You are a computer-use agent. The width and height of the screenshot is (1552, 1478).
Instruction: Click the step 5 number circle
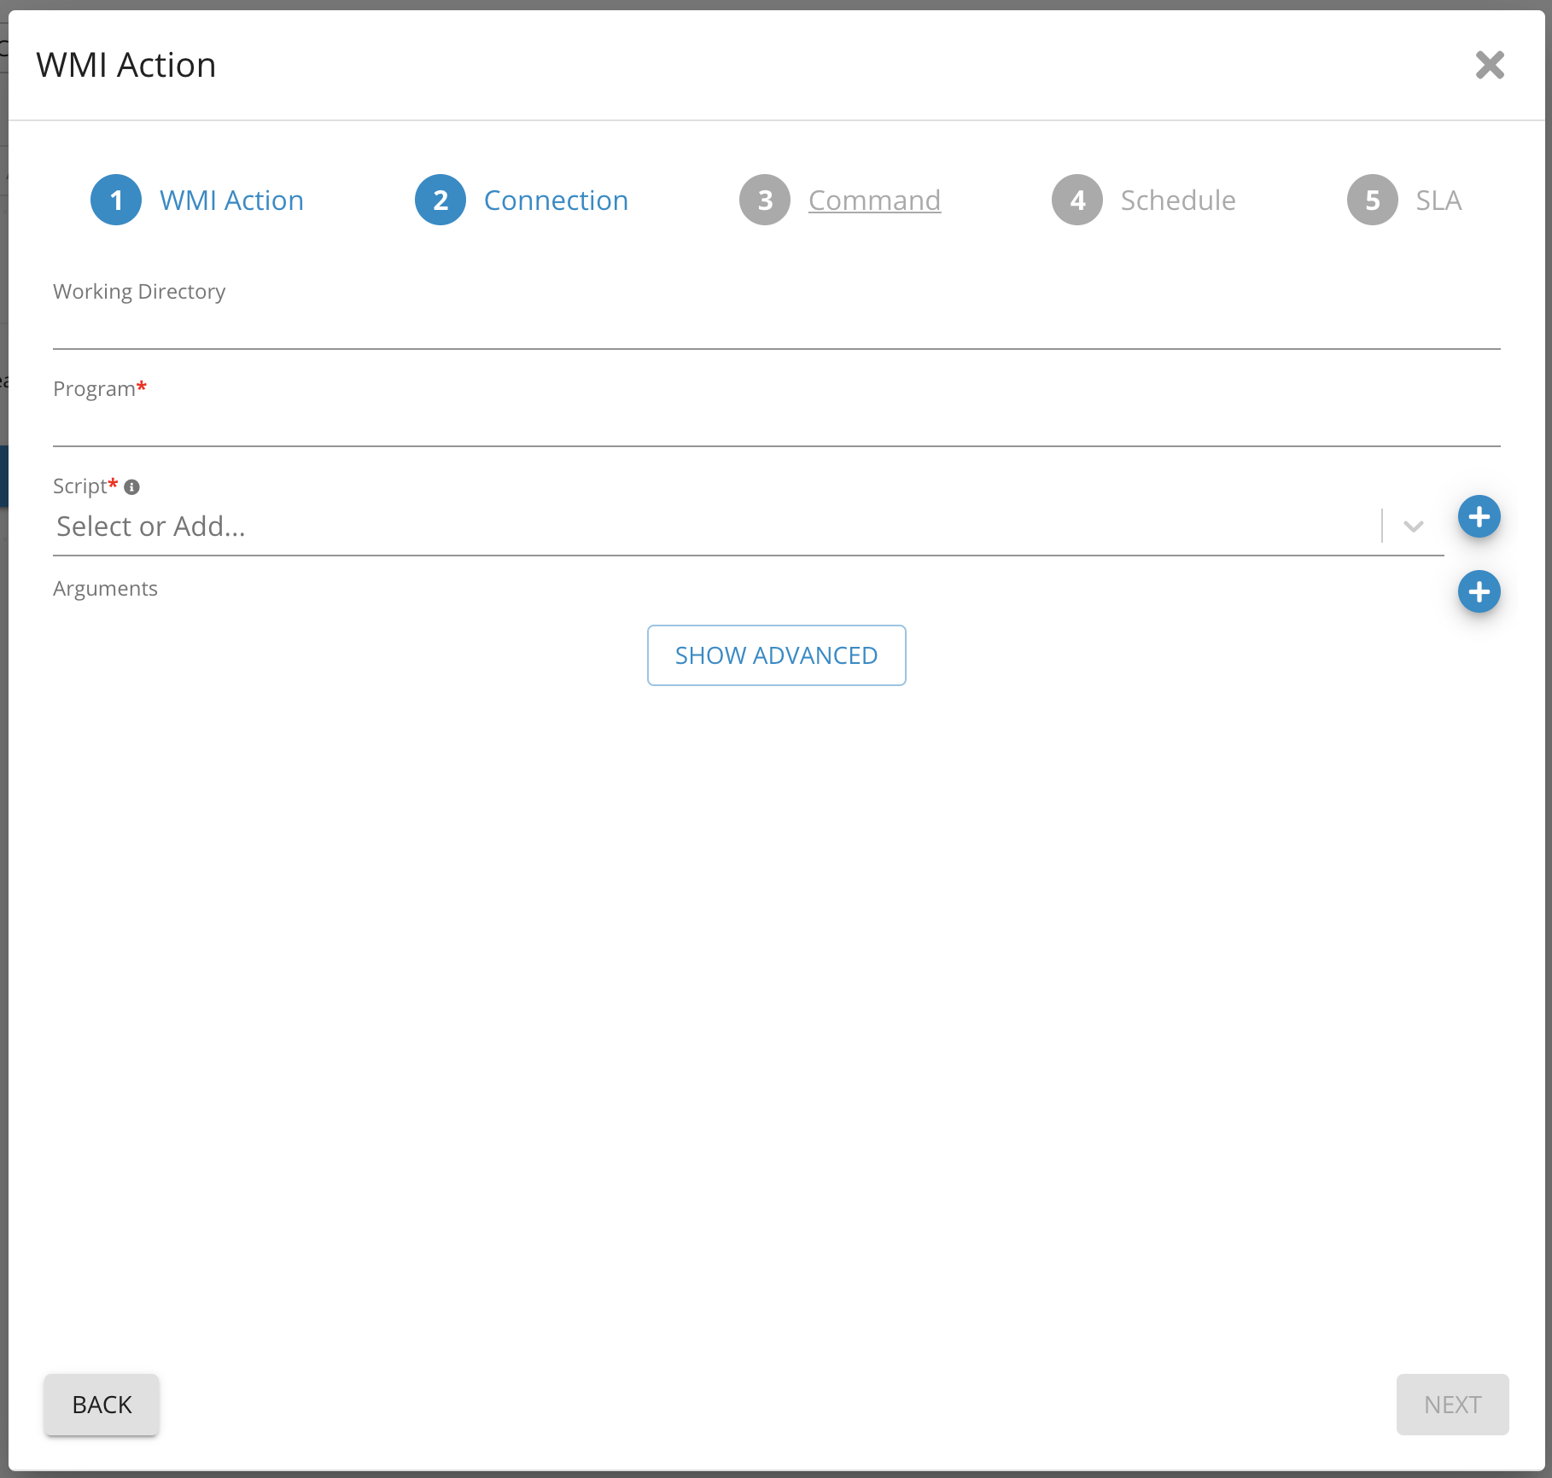click(1372, 201)
